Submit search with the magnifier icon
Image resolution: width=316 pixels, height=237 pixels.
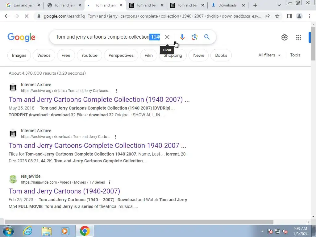[x=207, y=37]
